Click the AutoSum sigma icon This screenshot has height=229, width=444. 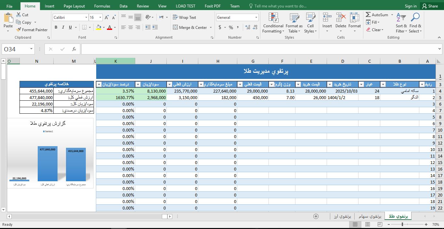[x=368, y=15]
